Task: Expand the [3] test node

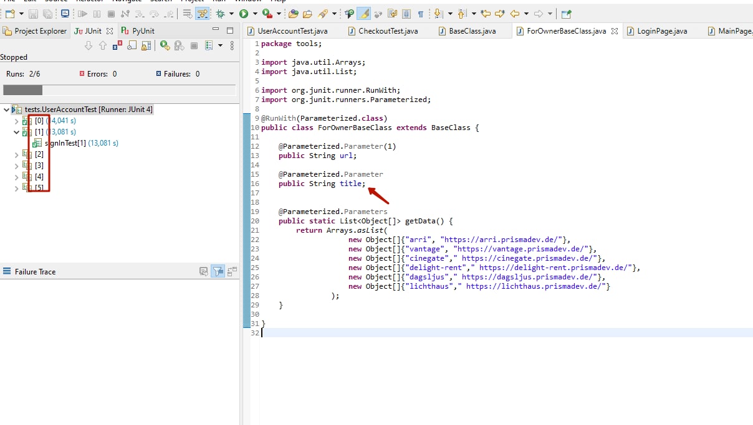Action: click(x=17, y=166)
